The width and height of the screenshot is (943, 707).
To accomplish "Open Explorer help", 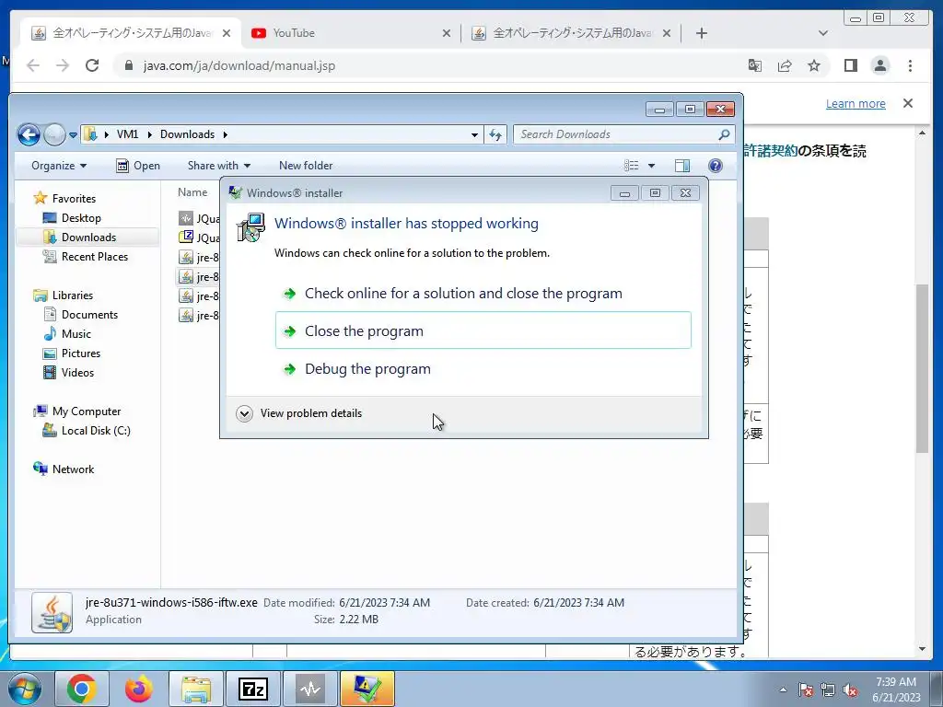I will click(x=716, y=166).
